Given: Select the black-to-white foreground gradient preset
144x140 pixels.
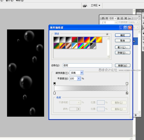Looking at the screenshot, I should tap(56, 40).
